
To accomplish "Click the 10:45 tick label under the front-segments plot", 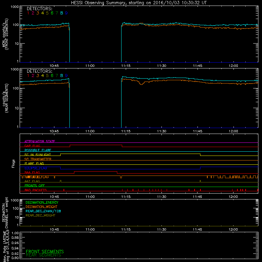I will point(54,66).
